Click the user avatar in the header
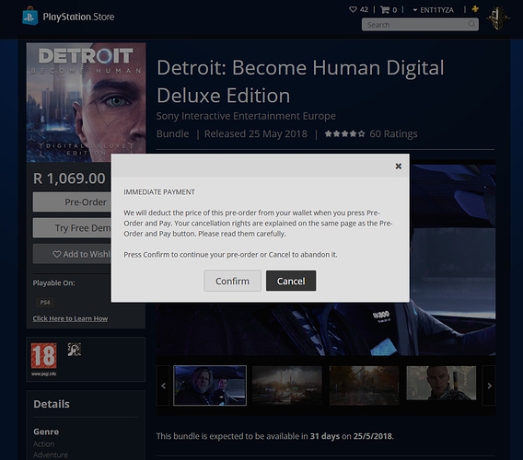Screen dimensions: 523x460 point(497,18)
